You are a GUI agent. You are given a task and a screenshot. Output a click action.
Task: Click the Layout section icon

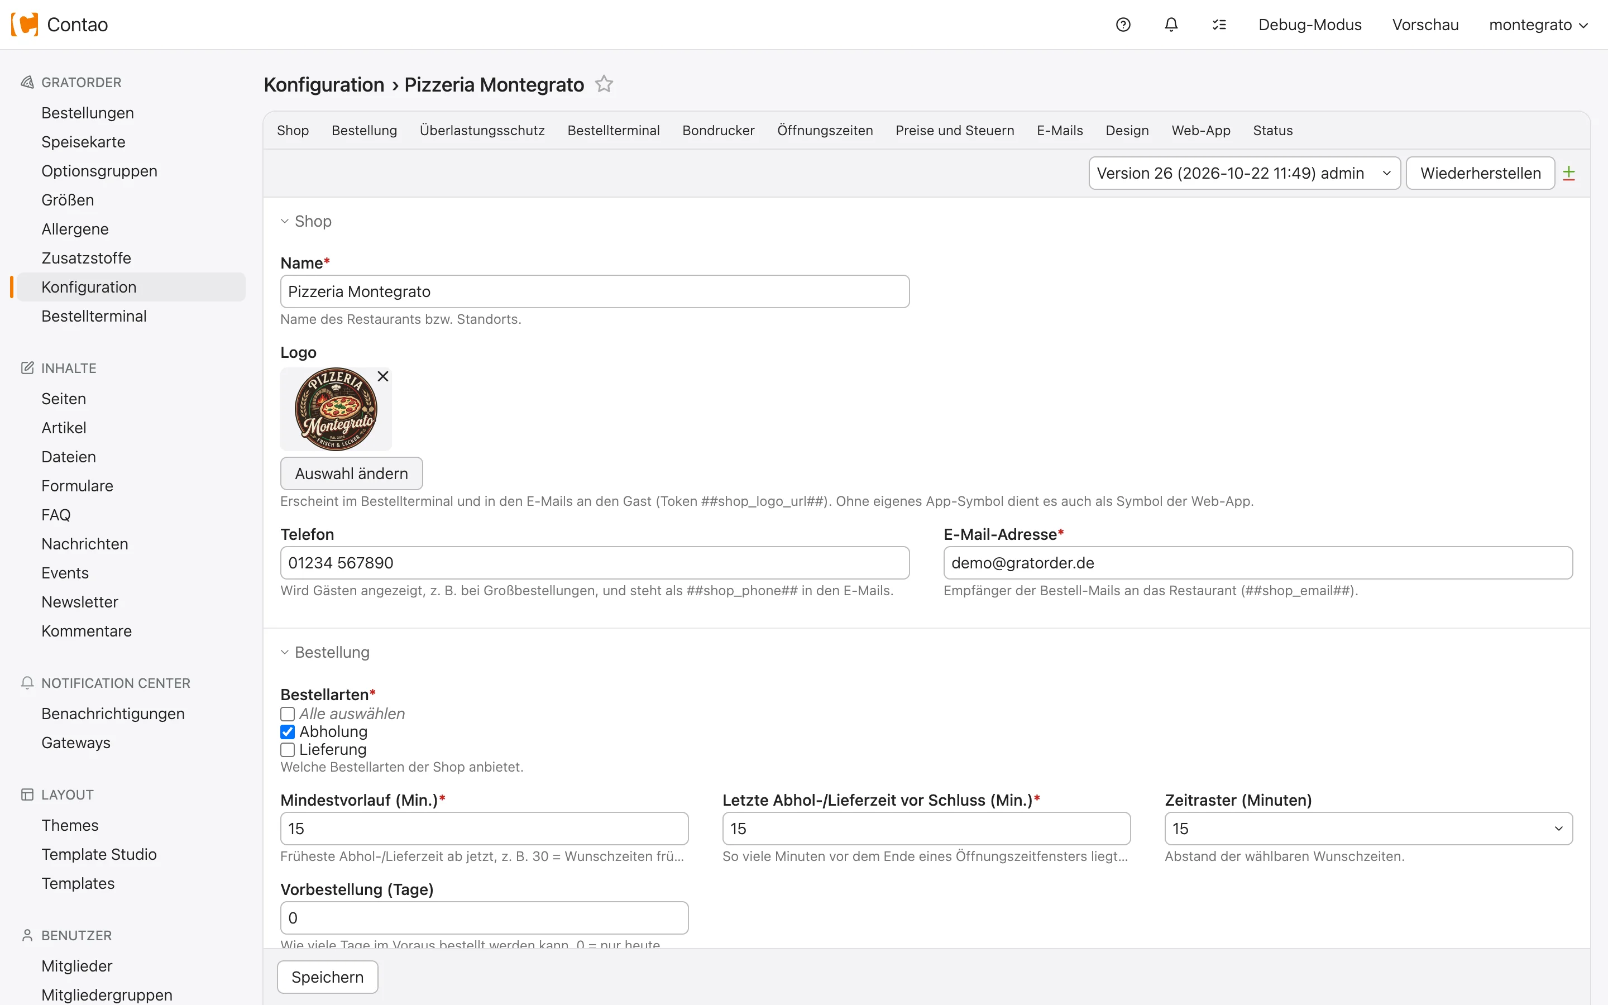click(x=27, y=795)
